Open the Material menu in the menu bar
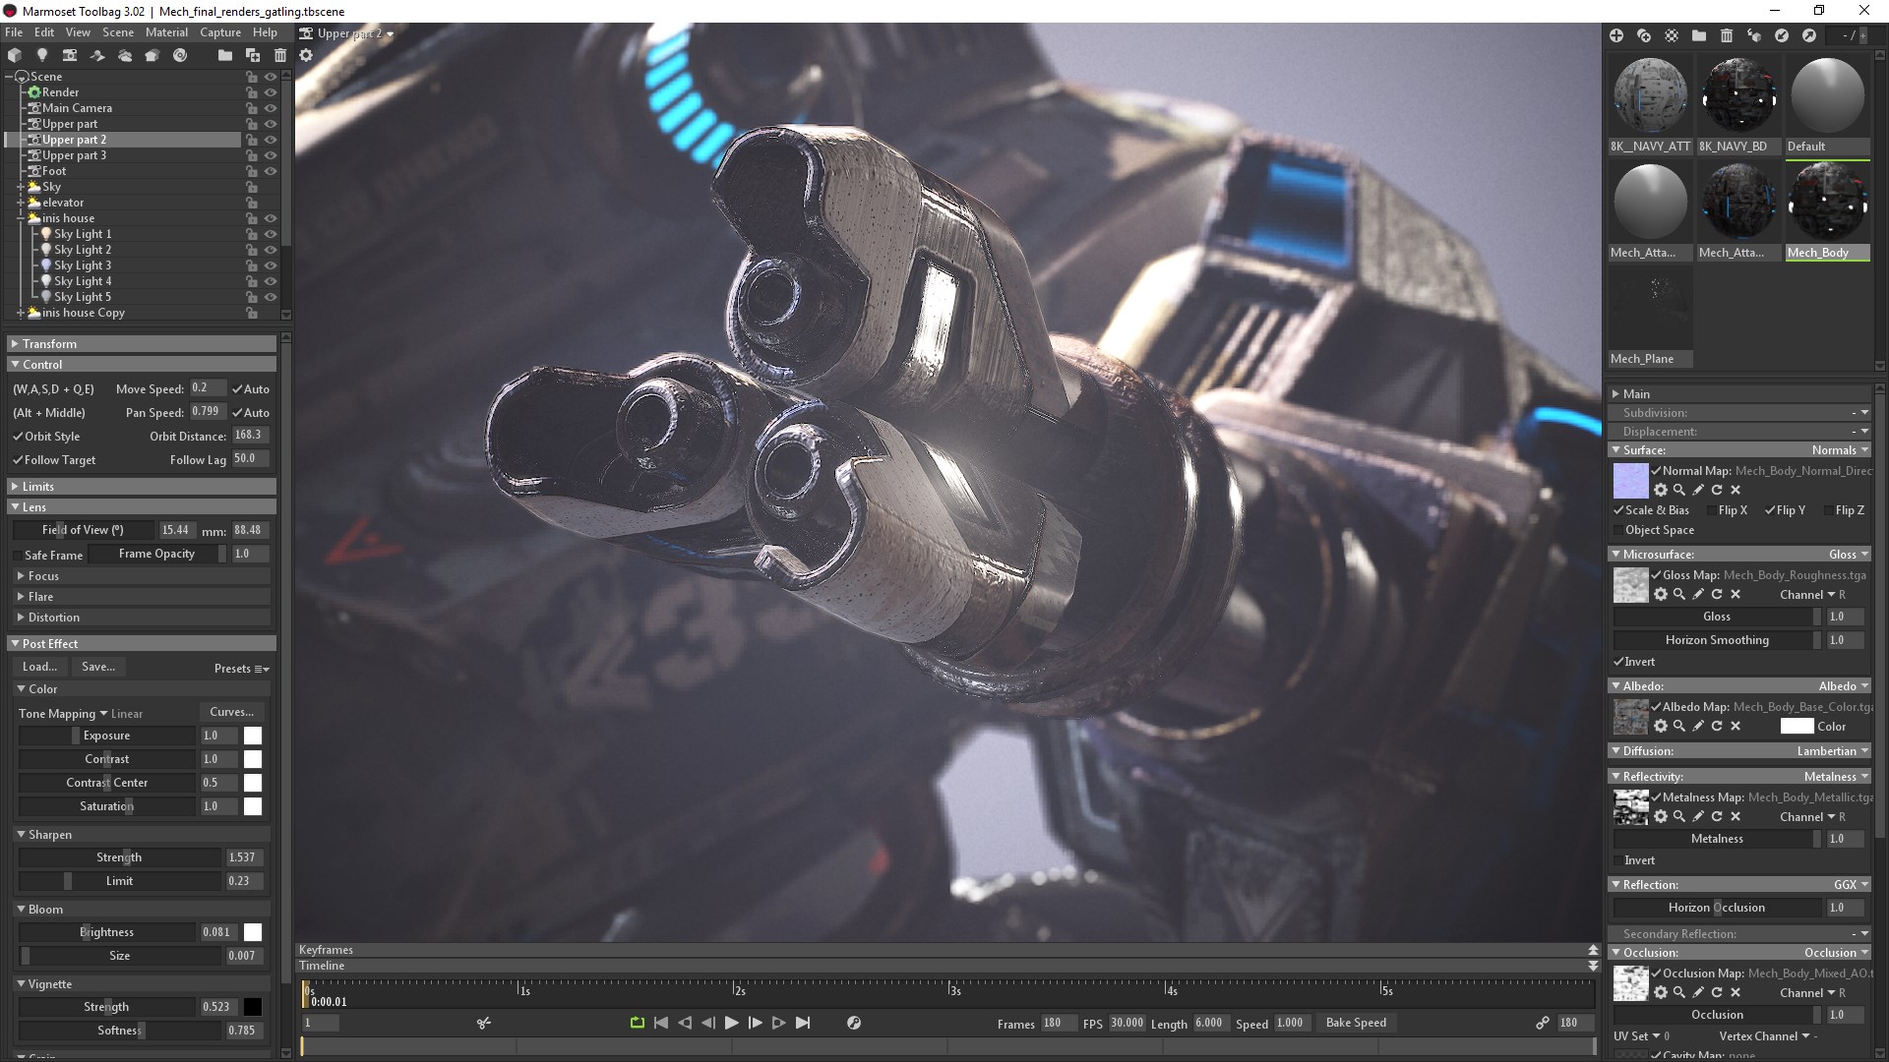1889x1062 pixels. (166, 32)
